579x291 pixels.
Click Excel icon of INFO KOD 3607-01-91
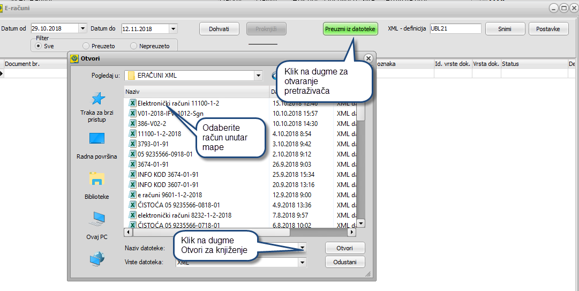coord(133,184)
